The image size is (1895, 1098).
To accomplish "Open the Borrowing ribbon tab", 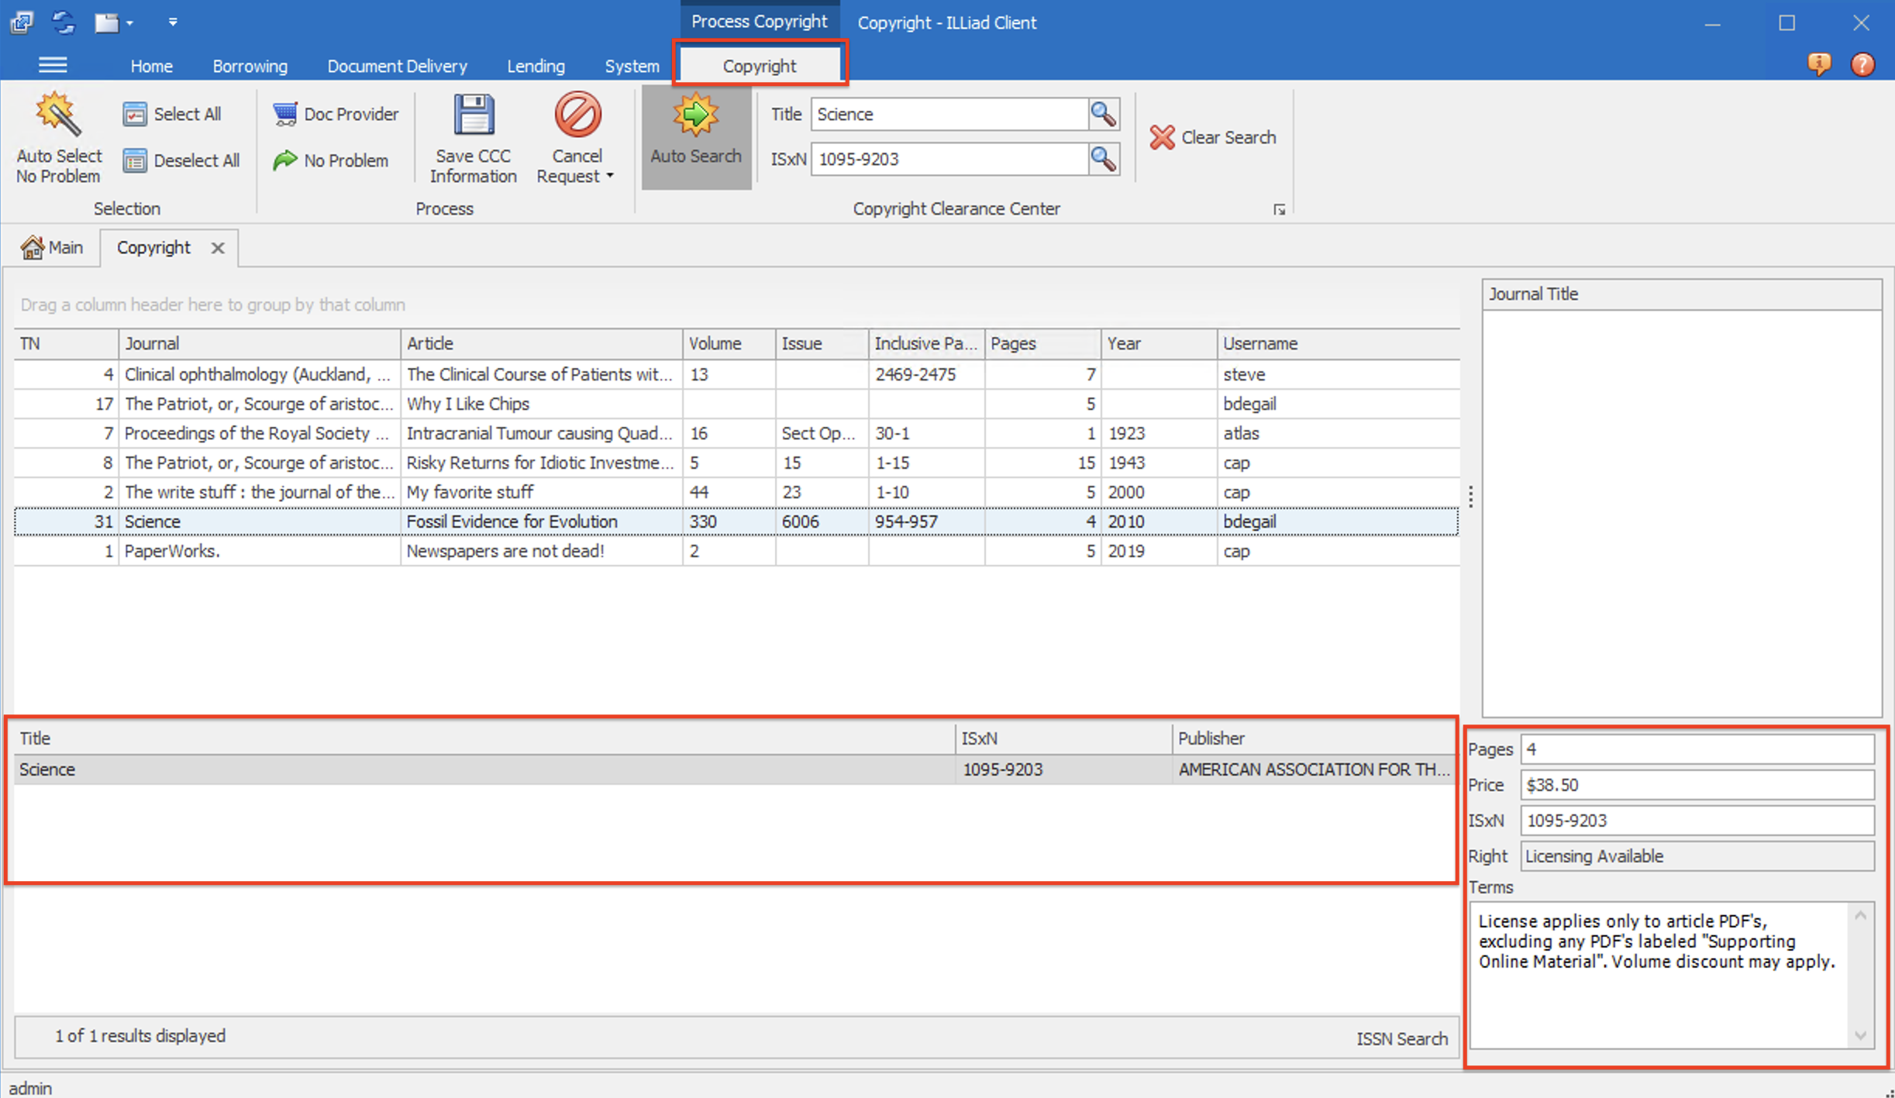I will (250, 66).
